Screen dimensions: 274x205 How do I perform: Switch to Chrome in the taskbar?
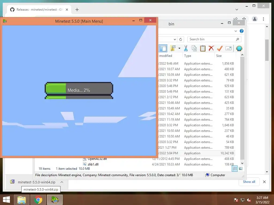[38, 200]
